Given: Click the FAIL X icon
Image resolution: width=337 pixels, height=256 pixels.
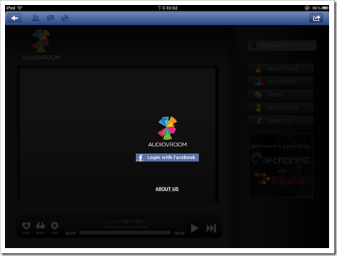Looking at the screenshot, I should [54, 226].
